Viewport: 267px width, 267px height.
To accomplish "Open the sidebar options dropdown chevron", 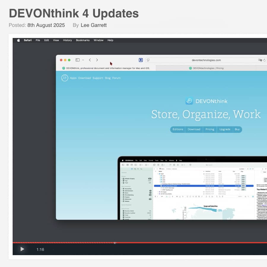I will click(83, 60).
